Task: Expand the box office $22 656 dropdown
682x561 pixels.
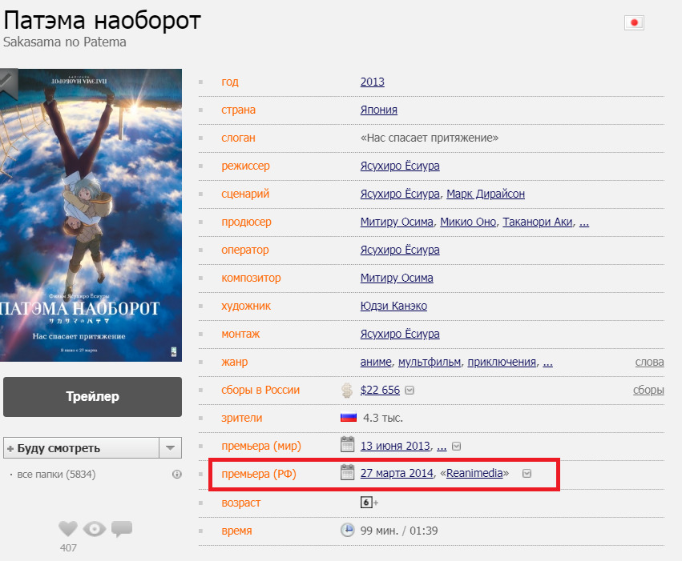Action: click(x=410, y=391)
